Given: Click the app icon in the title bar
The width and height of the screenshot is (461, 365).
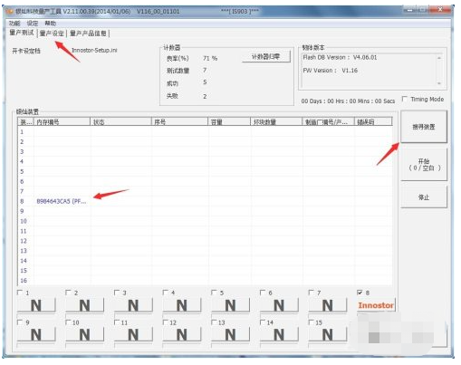Looking at the screenshot, I should (x=10, y=12).
